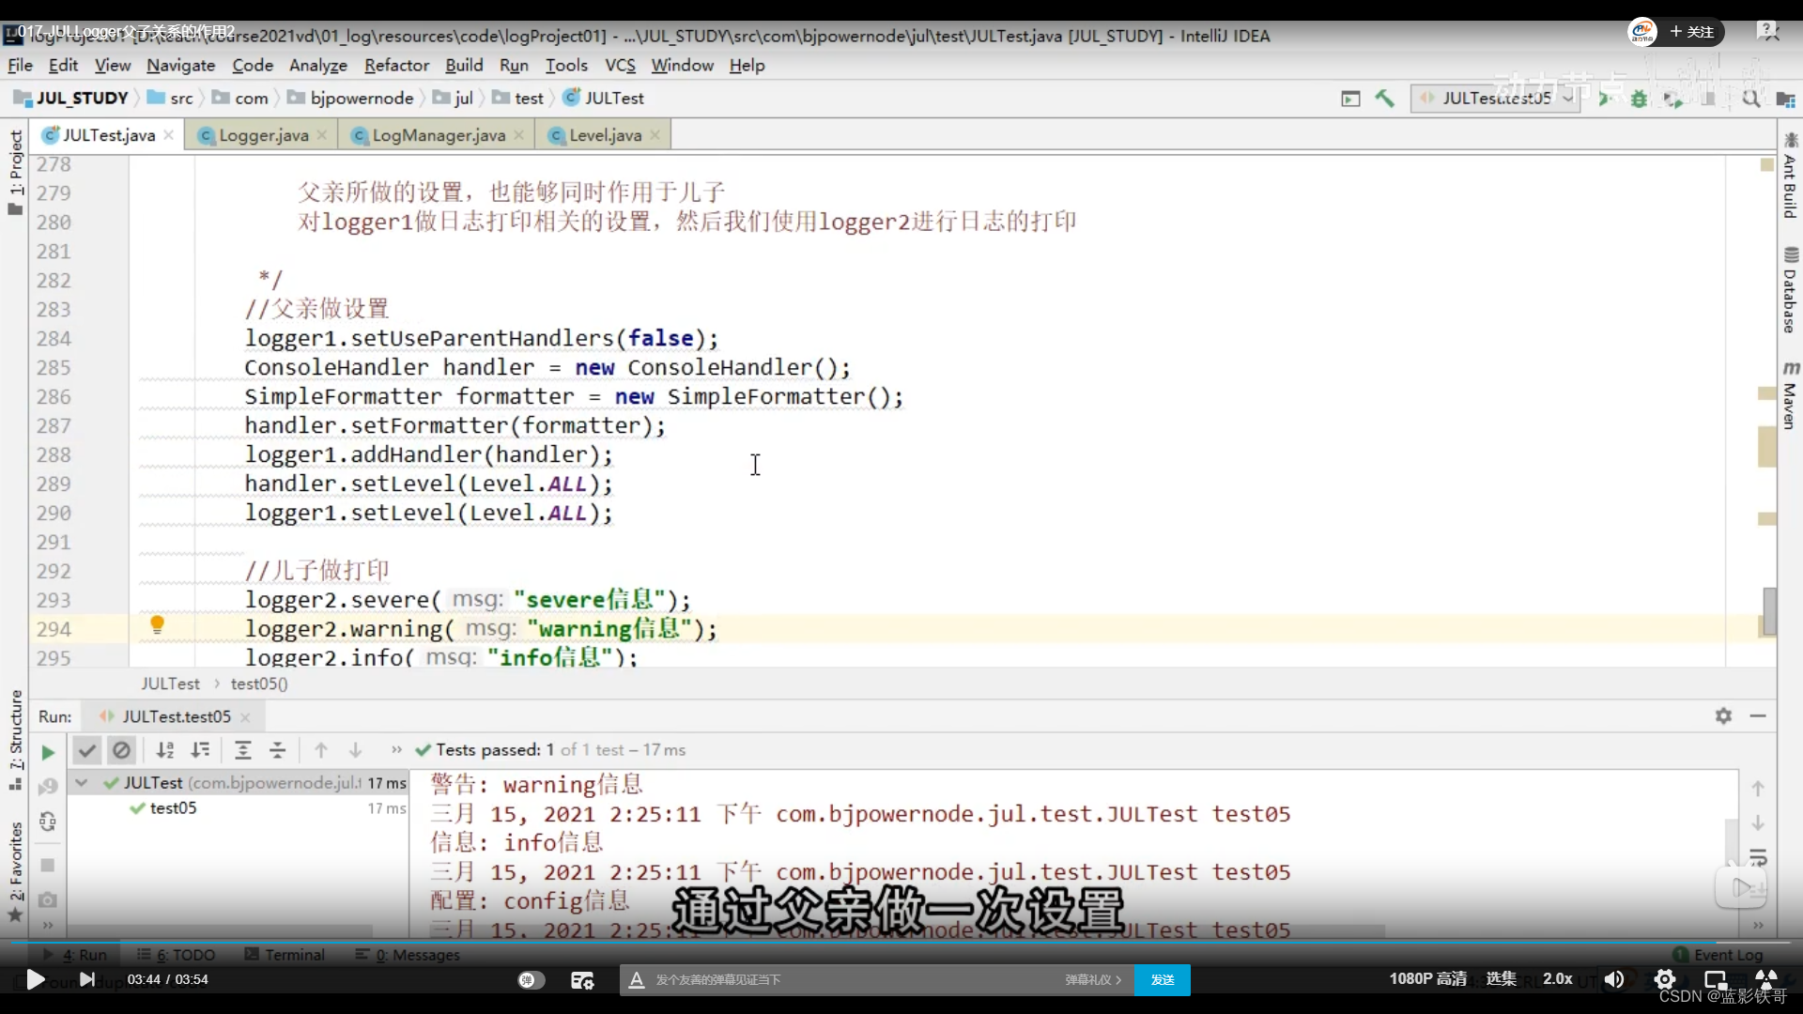
Task: Switch to the Level.java tab
Action: [605, 135]
